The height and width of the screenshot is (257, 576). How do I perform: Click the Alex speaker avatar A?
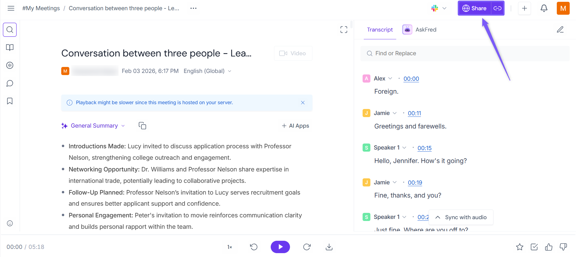[366, 79]
